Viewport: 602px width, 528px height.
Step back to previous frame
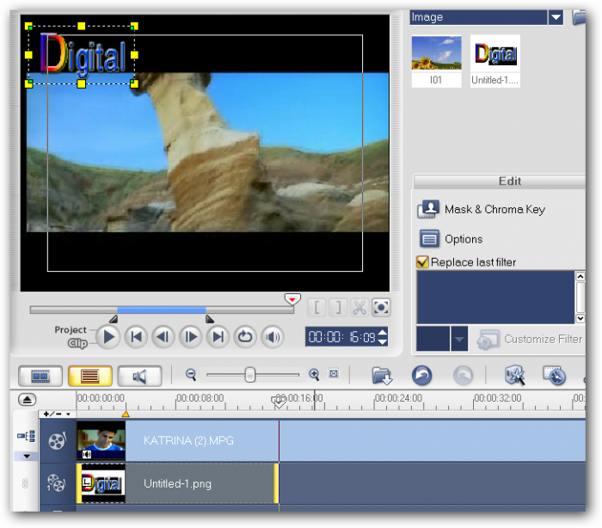(163, 338)
